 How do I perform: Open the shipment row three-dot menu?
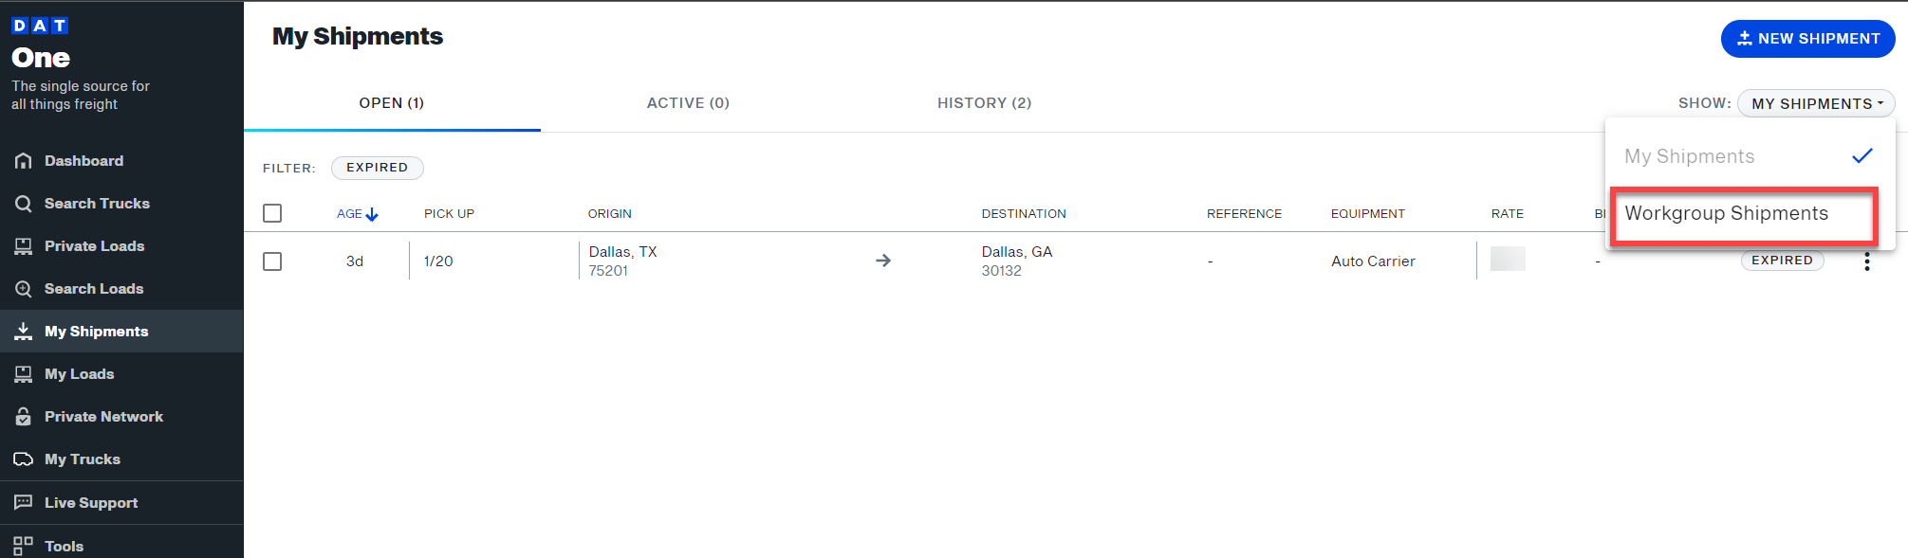(1866, 261)
